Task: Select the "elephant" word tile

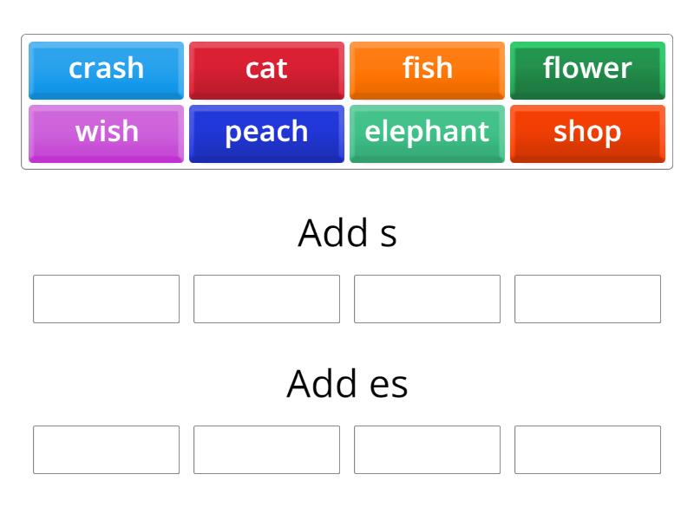Action: tap(427, 133)
